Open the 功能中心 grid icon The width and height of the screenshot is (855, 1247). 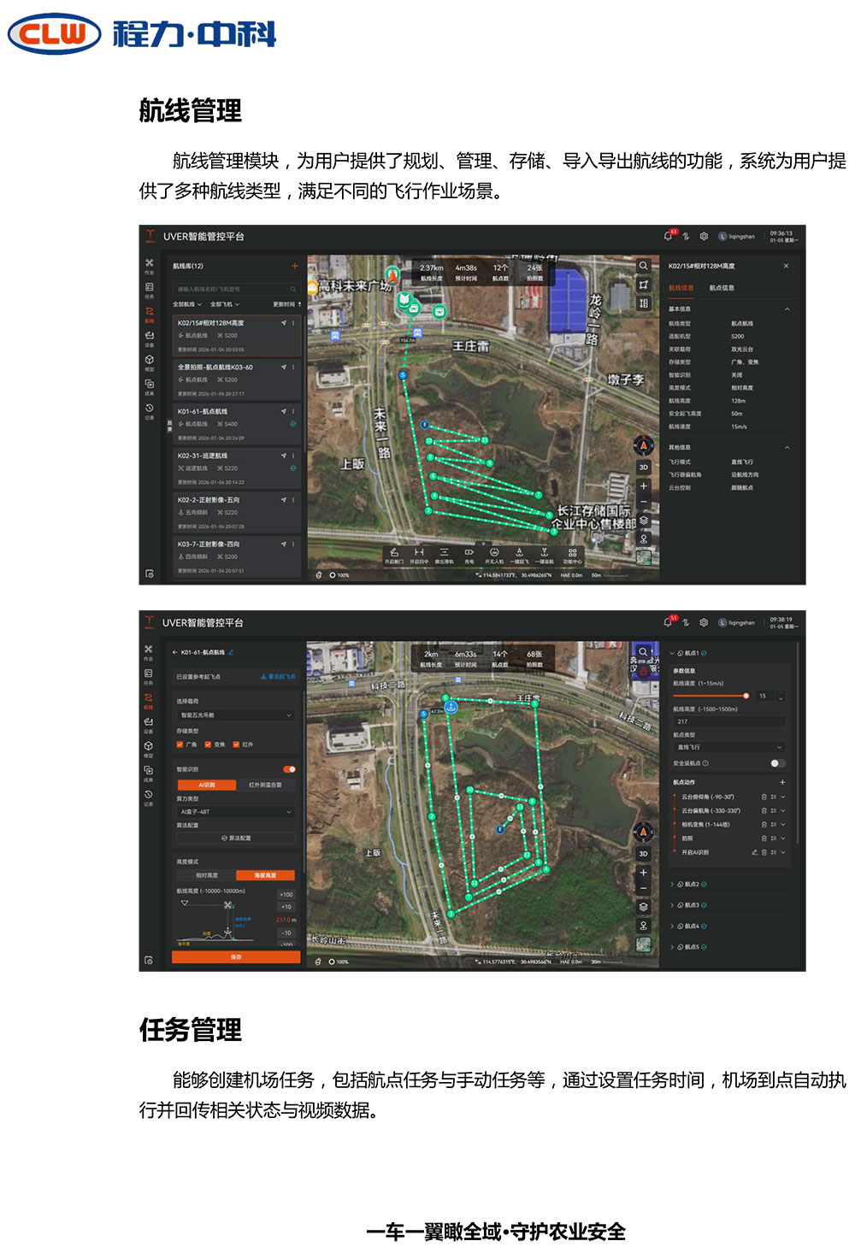click(572, 553)
